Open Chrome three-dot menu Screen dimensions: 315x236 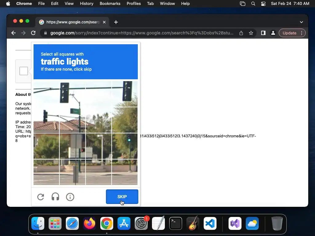[x=301, y=33]
